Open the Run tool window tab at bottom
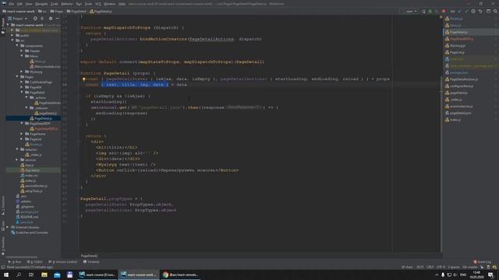Viewport: 499px width, 280px height. [15, 262]
